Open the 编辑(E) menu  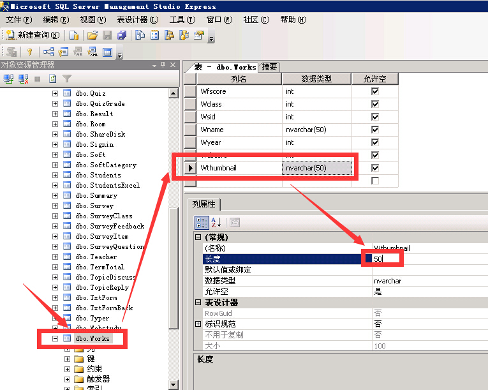click(56, 20)
